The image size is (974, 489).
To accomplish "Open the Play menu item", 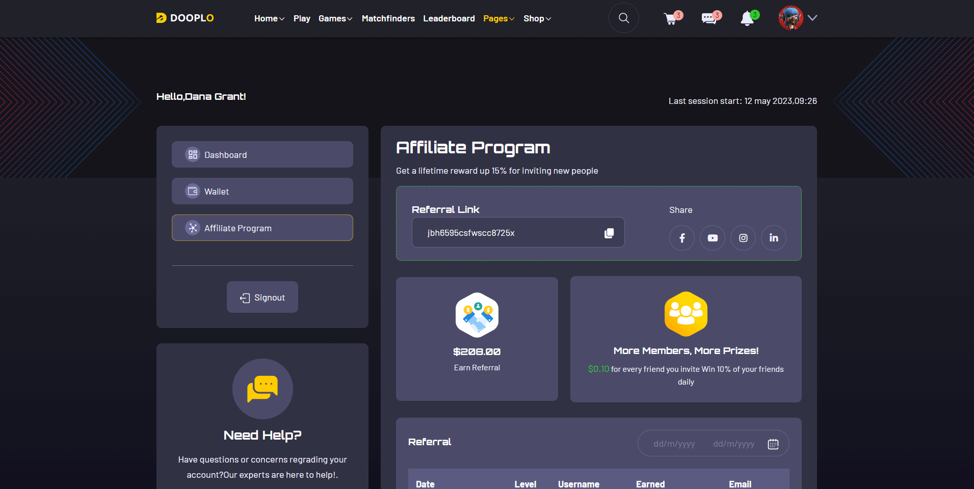I will point(302,18).
